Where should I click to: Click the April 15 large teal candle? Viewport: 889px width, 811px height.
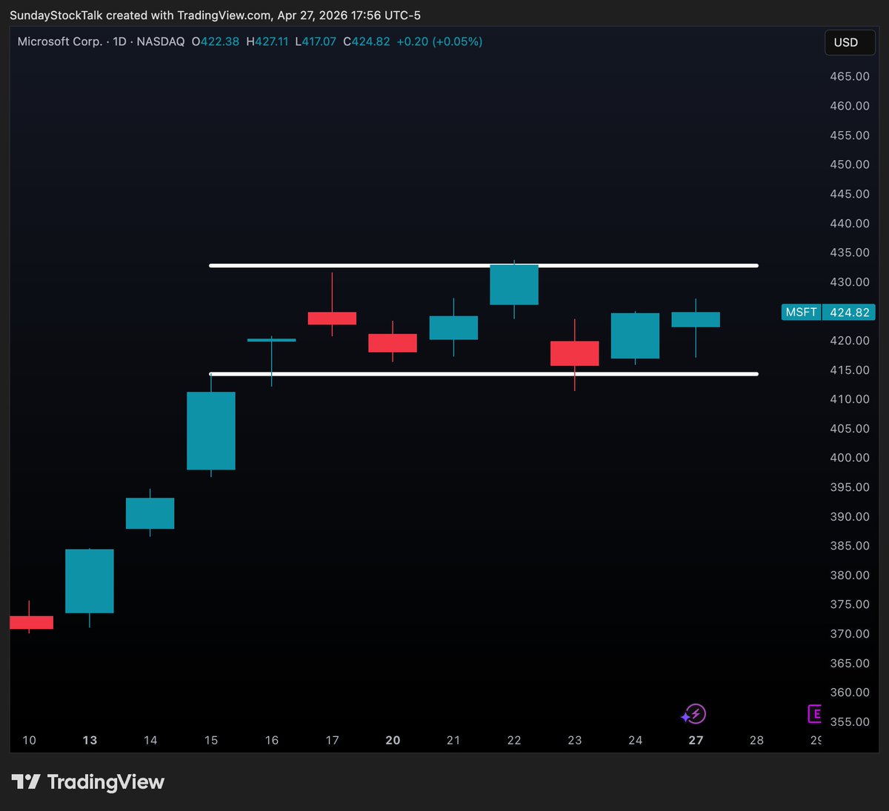[211, 430]
